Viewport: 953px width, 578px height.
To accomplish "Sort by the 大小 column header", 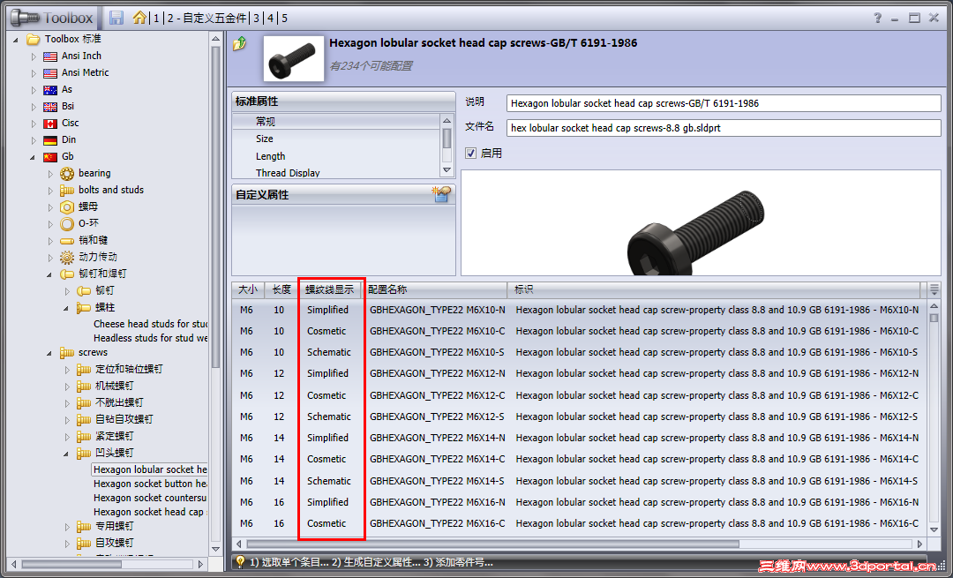I will (x=247, y=289).
